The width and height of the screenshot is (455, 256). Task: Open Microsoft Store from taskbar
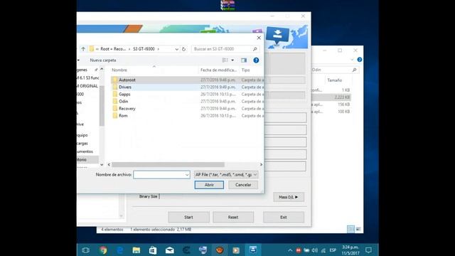(153, 250)
